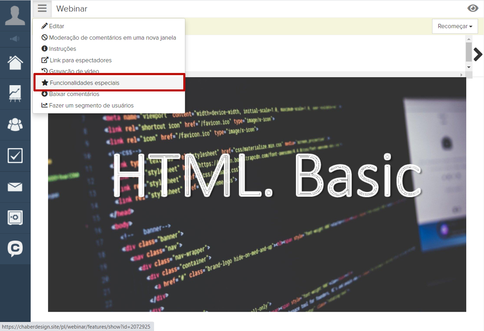The image size is (484, 331).
Task: Go to the home icon in sidebar
Action: pos(15,63)
